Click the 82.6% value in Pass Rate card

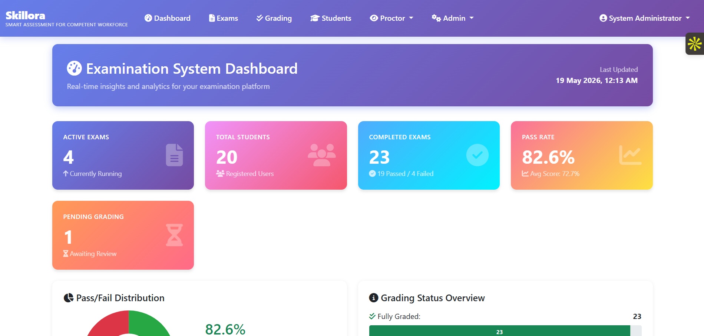548,157
